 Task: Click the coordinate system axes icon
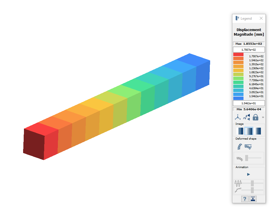coord(238,117)
